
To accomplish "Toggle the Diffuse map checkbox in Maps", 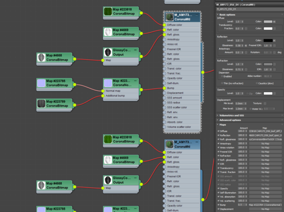I will click(219, 131).
